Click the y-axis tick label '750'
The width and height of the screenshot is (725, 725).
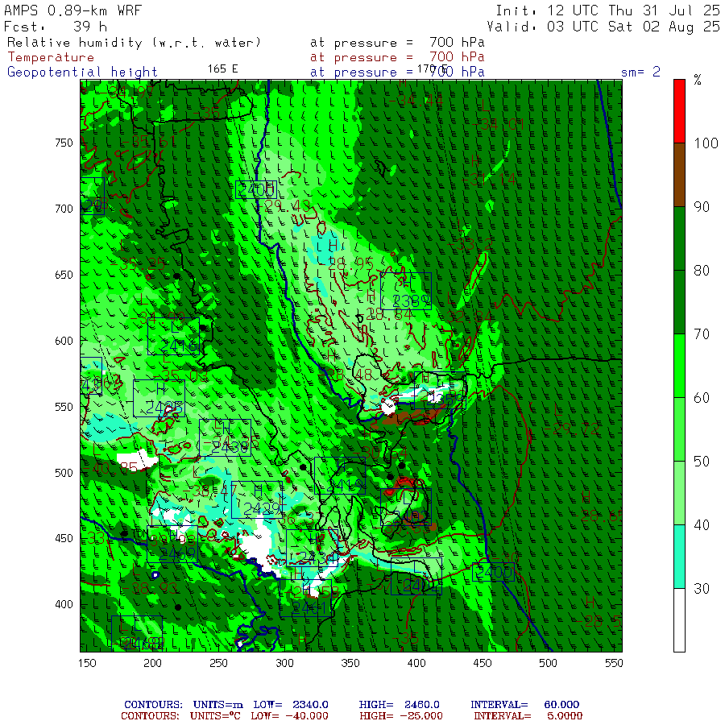pyautogui.click(x=64, y=143)
